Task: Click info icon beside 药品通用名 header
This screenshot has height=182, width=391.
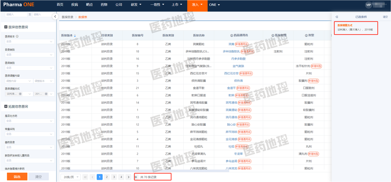Action: 231,36
